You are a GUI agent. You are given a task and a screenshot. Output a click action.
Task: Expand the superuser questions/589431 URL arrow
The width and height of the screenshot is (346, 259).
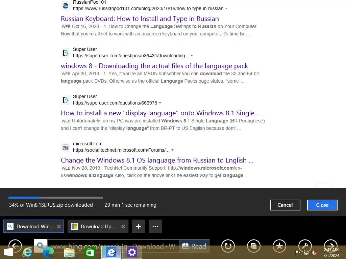(192, 56)
